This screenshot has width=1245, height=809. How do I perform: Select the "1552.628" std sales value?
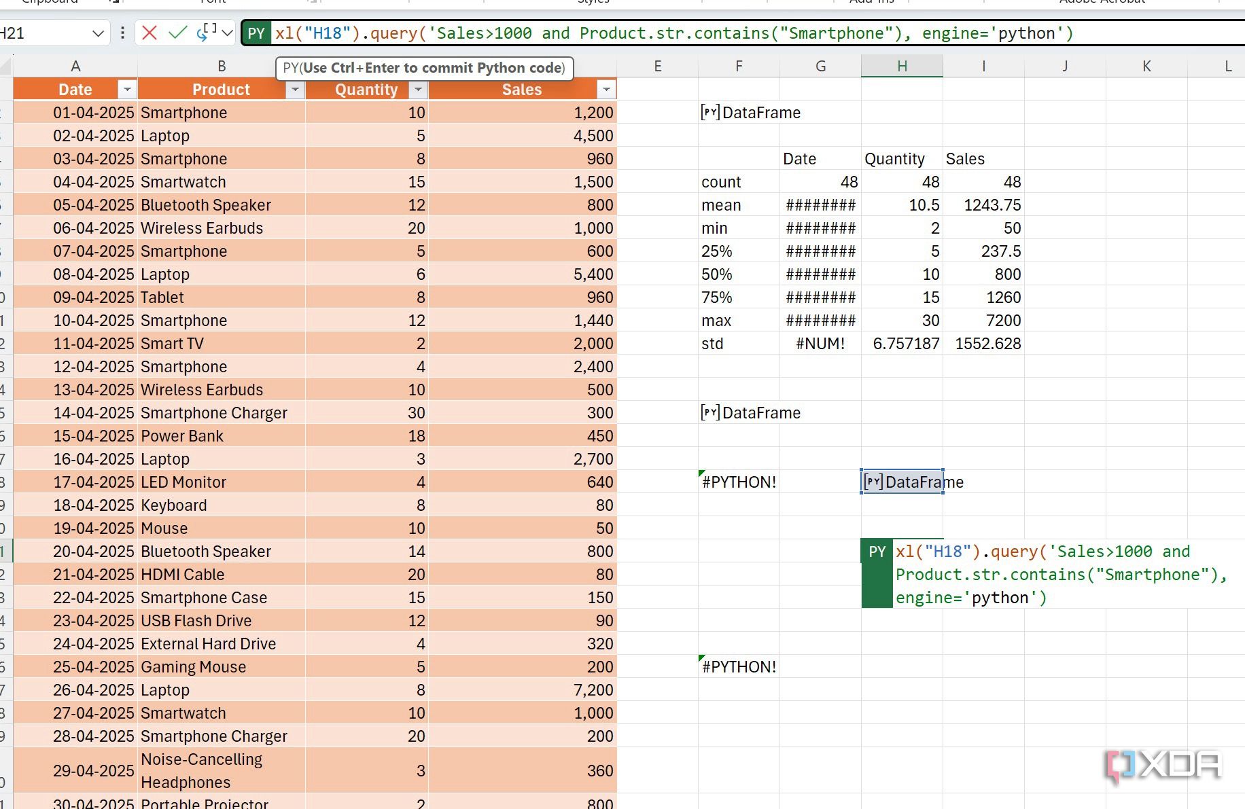pos(983,344)
